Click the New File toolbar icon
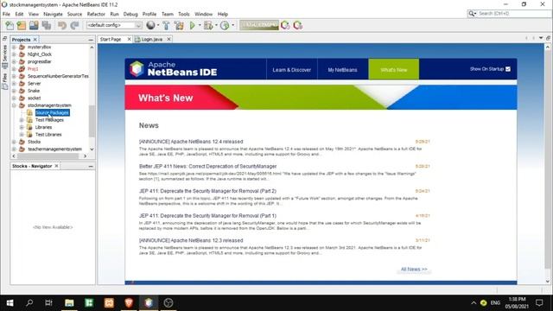The width and height of the screenshot is (553, 311). (x=10, y=25)
